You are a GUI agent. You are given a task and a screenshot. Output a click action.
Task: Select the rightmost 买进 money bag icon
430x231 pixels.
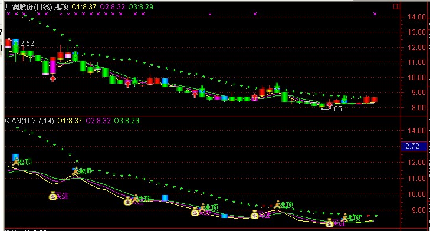click(x=329, y=223)
